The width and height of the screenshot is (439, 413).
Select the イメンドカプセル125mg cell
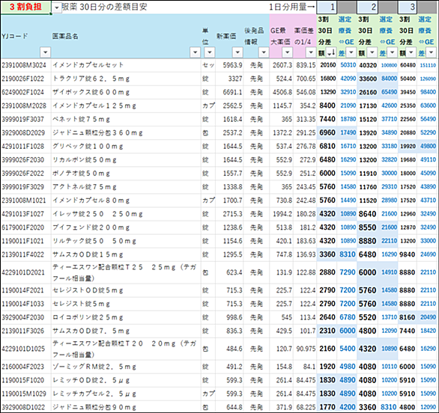(126, 105)
